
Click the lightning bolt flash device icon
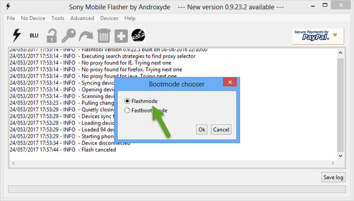point(17,35)
